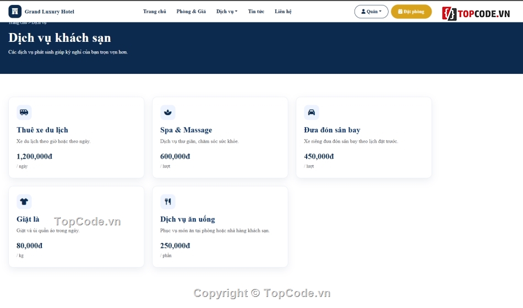Click the Dịch vụ khách sạn page heading

59,38
